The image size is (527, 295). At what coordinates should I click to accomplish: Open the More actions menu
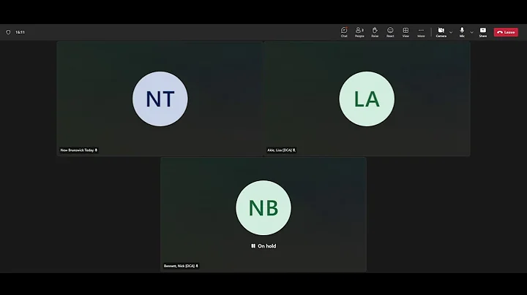[x=421, y=32]
